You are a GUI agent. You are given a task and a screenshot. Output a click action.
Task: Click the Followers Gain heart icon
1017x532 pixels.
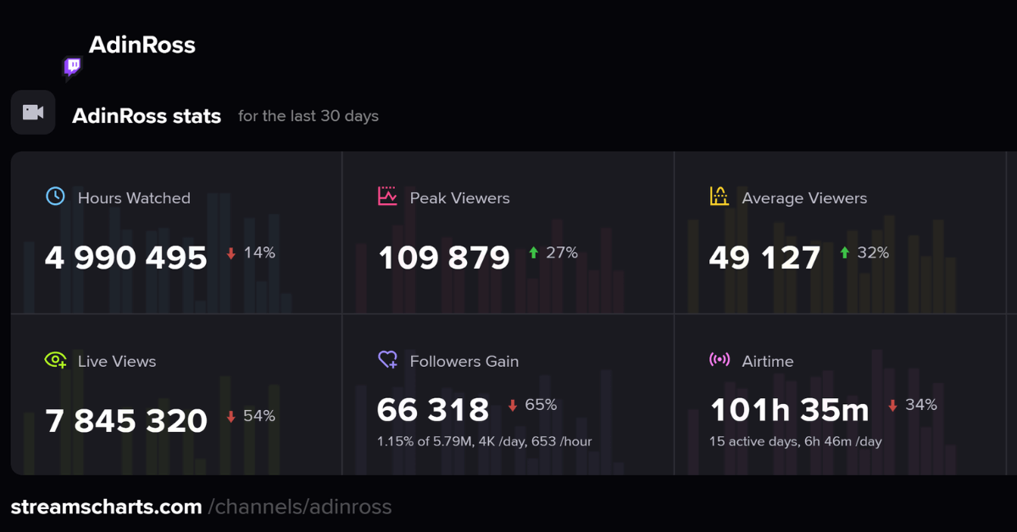pos(387,360)
